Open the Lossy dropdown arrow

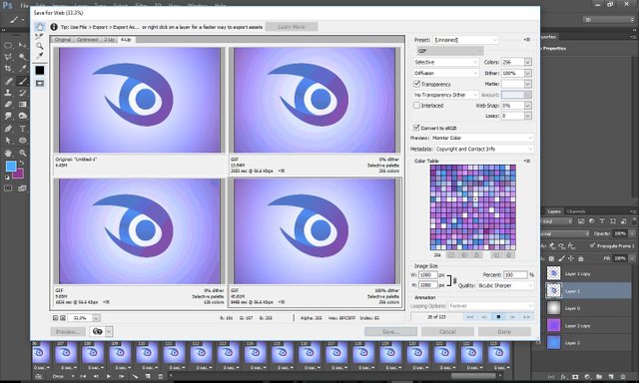528,116
